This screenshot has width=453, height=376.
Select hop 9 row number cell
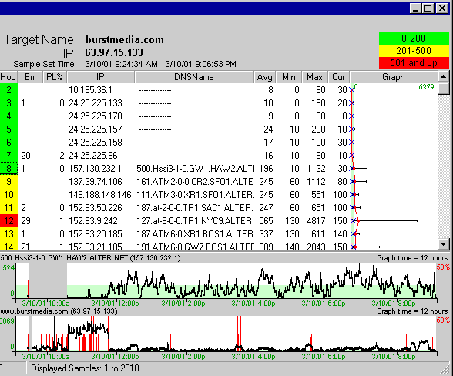coord(8,182)
